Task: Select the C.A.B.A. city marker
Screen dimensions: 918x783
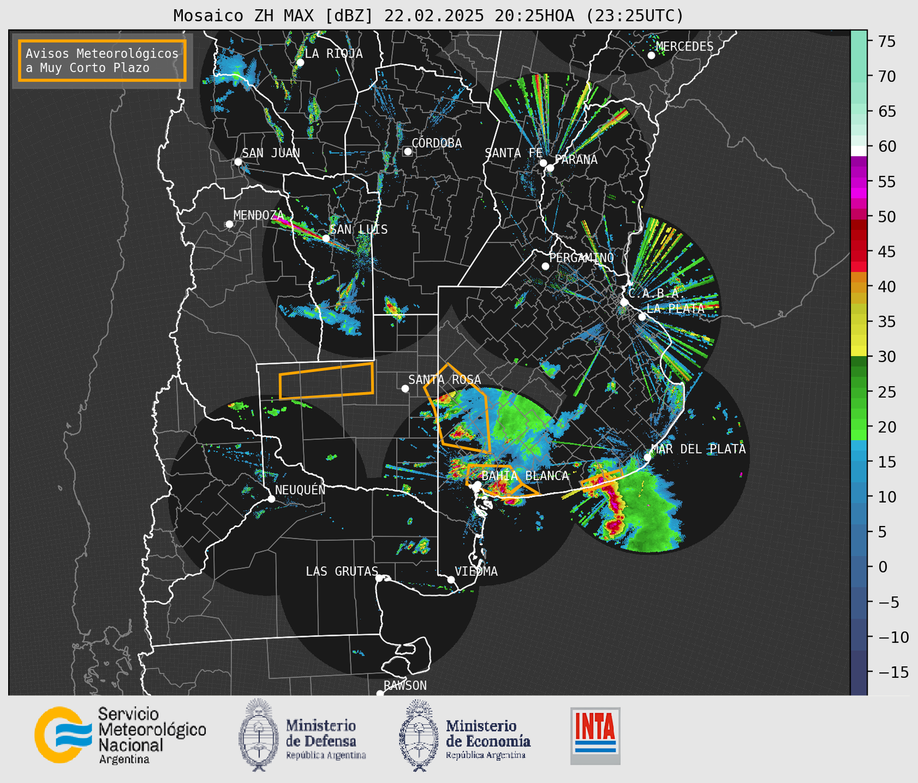Action: tap(625, 302)
